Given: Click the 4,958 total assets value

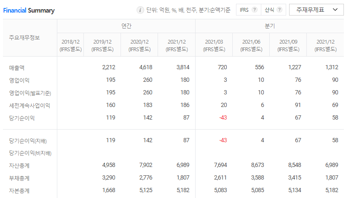Looking at the screenshot, I should point(109,165).
